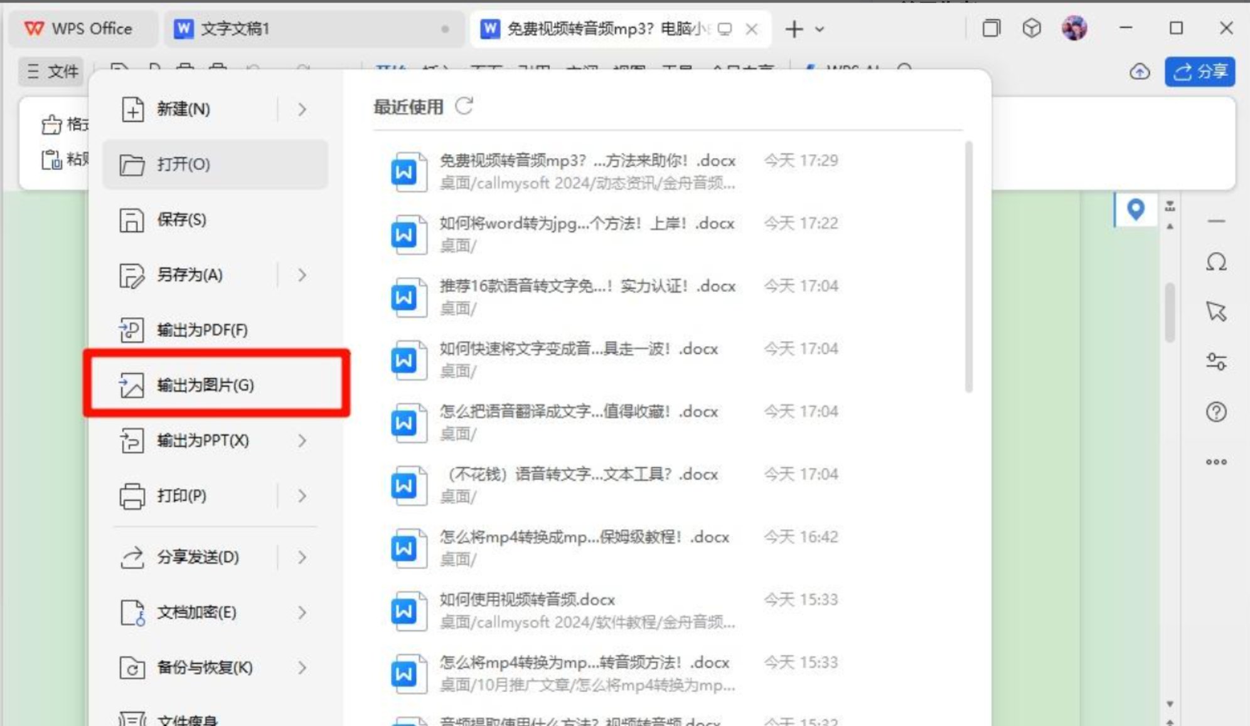Choose 输出为PDF(F) from file menu
Viewport: 1250px width, 726px height.
pos(202,330)
